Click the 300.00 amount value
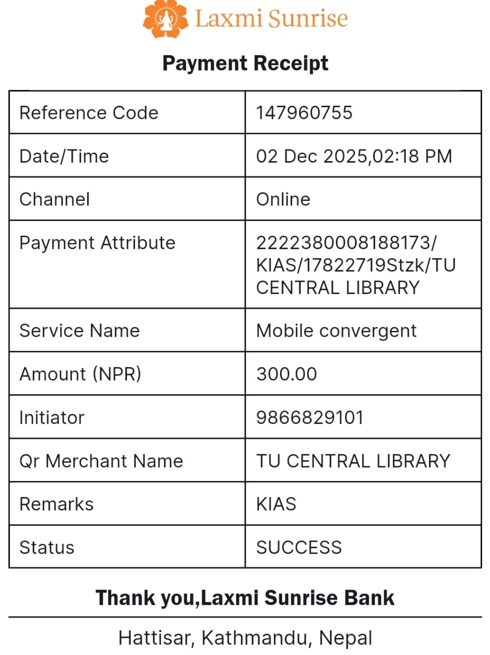The width and height of the screenshot is (490, 655). point(287,374)
